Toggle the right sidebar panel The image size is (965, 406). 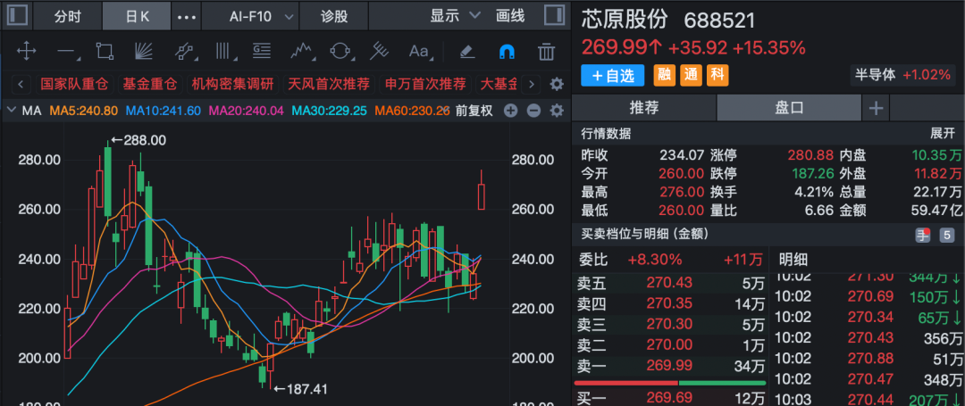pyautogui.click(x=553, y=15)
